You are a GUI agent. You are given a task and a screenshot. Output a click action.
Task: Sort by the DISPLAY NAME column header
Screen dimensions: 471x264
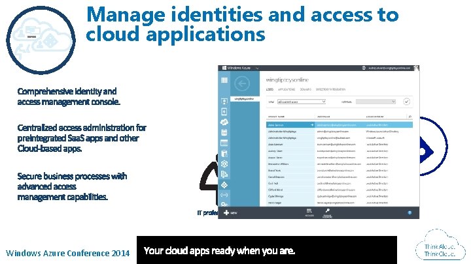pos(276,117)
